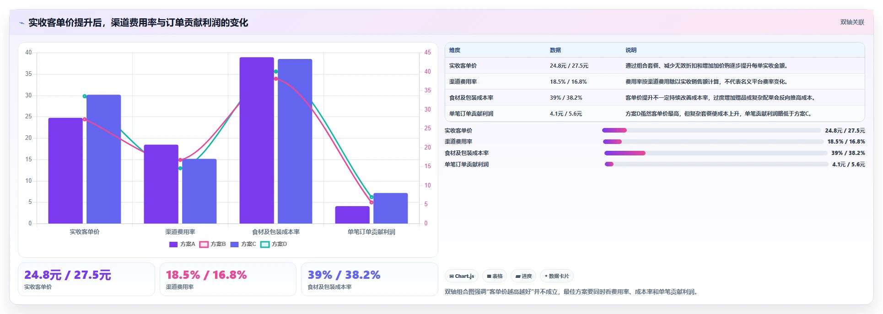Toggle the 方案A legend swatch
The height and width of the screenshot is (314, 883).
click(173, 245)
